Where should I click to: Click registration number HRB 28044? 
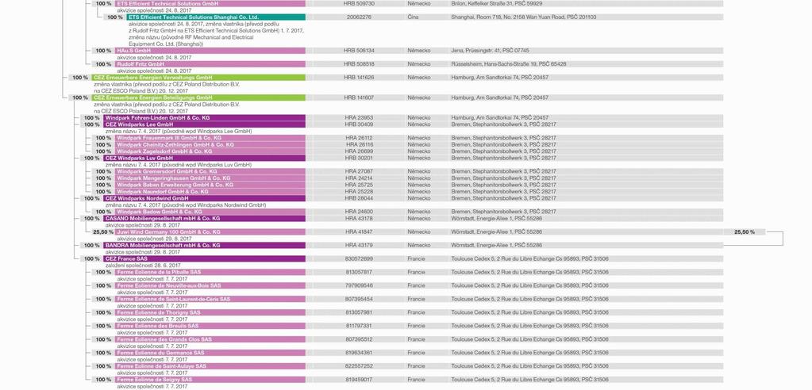(359, 199)
